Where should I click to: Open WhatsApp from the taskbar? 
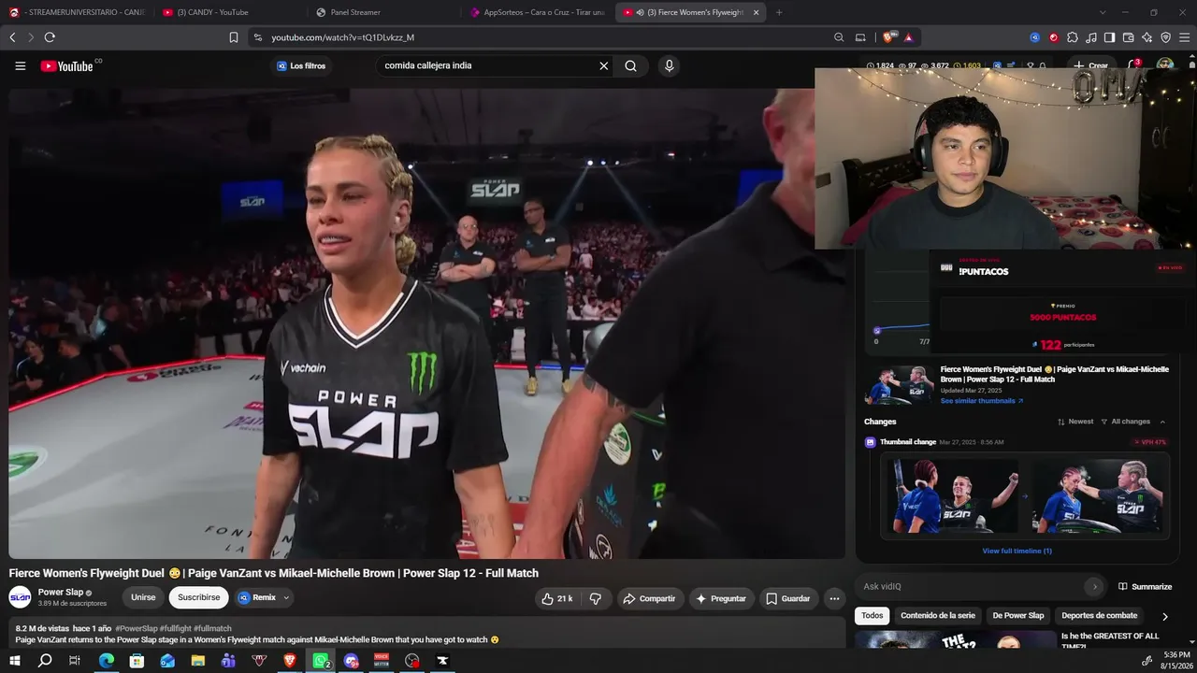click(x=321, y=661)
